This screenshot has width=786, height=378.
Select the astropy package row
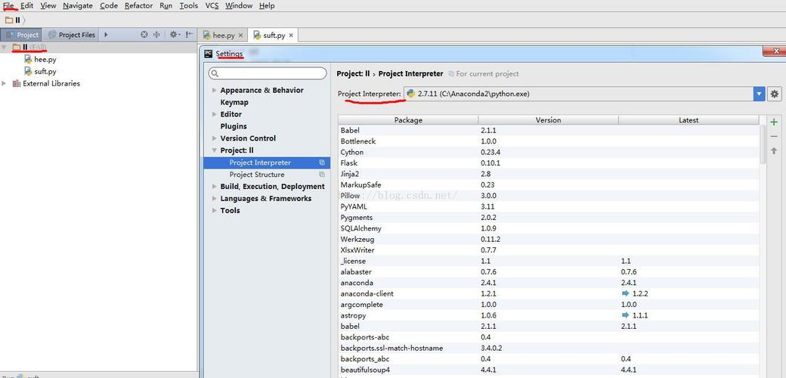tap(549, 315)
